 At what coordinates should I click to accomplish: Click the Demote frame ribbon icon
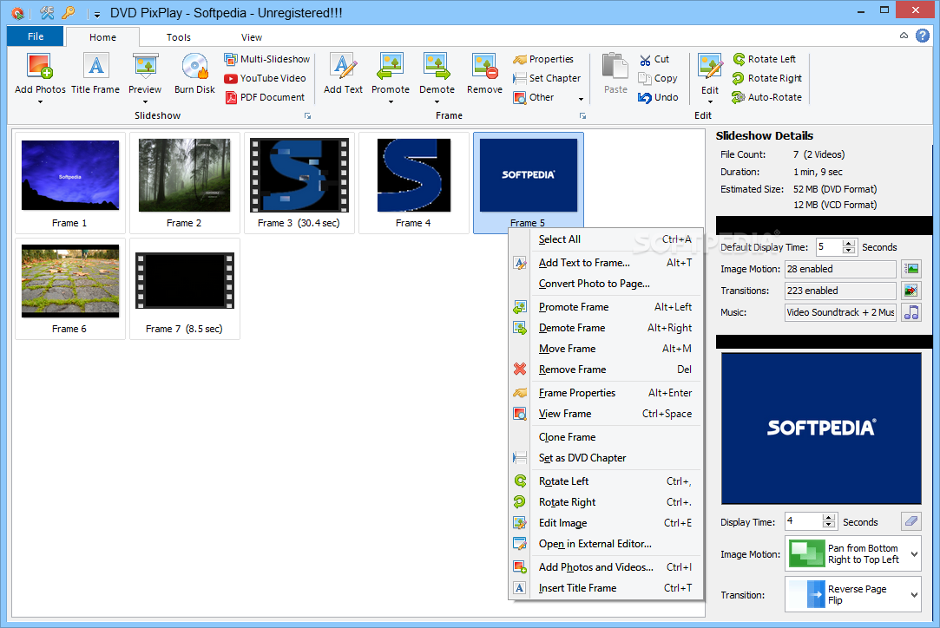point(437,66)
